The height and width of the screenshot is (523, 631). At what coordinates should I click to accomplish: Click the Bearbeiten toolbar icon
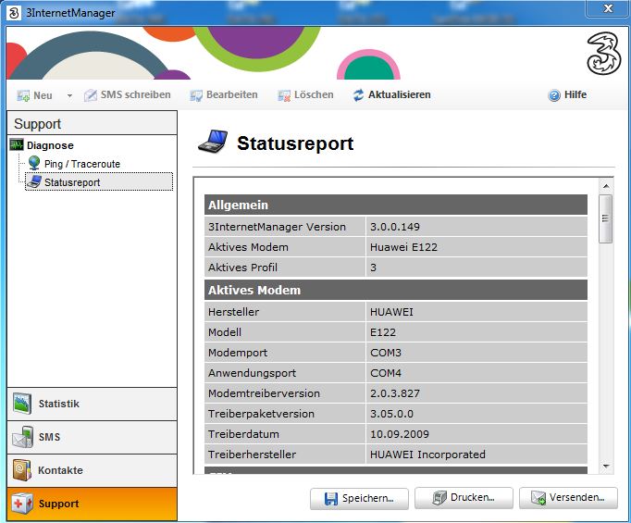196,95
